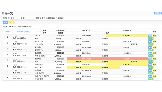Click the red 2026/01/20 date cell

click(x=127, y=59)
